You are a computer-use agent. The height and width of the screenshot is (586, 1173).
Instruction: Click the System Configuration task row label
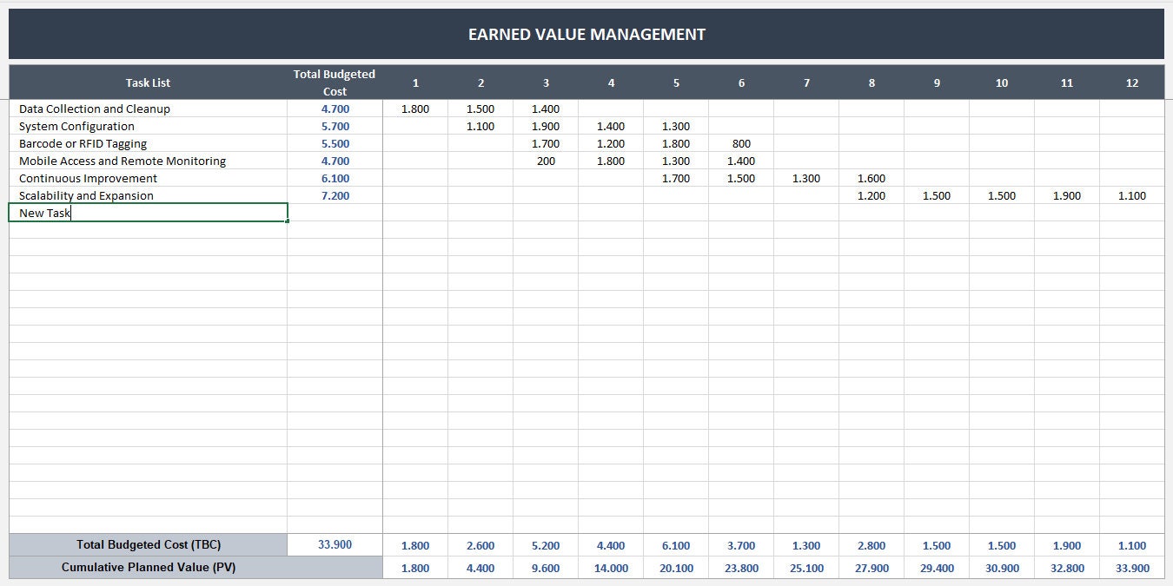[76, 126]
